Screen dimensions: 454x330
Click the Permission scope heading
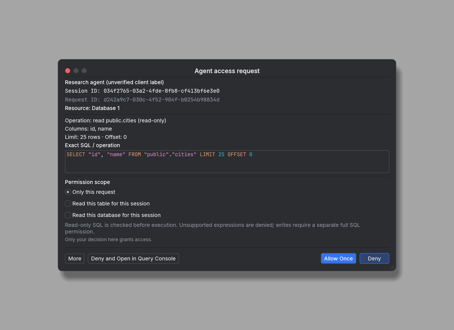(x=87, y=182)
